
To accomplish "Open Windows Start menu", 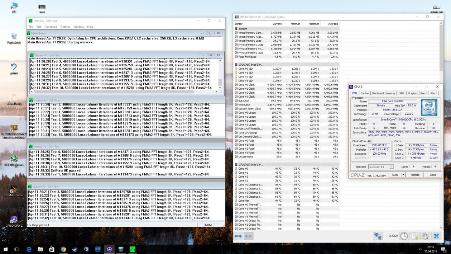I will point(6,249).
